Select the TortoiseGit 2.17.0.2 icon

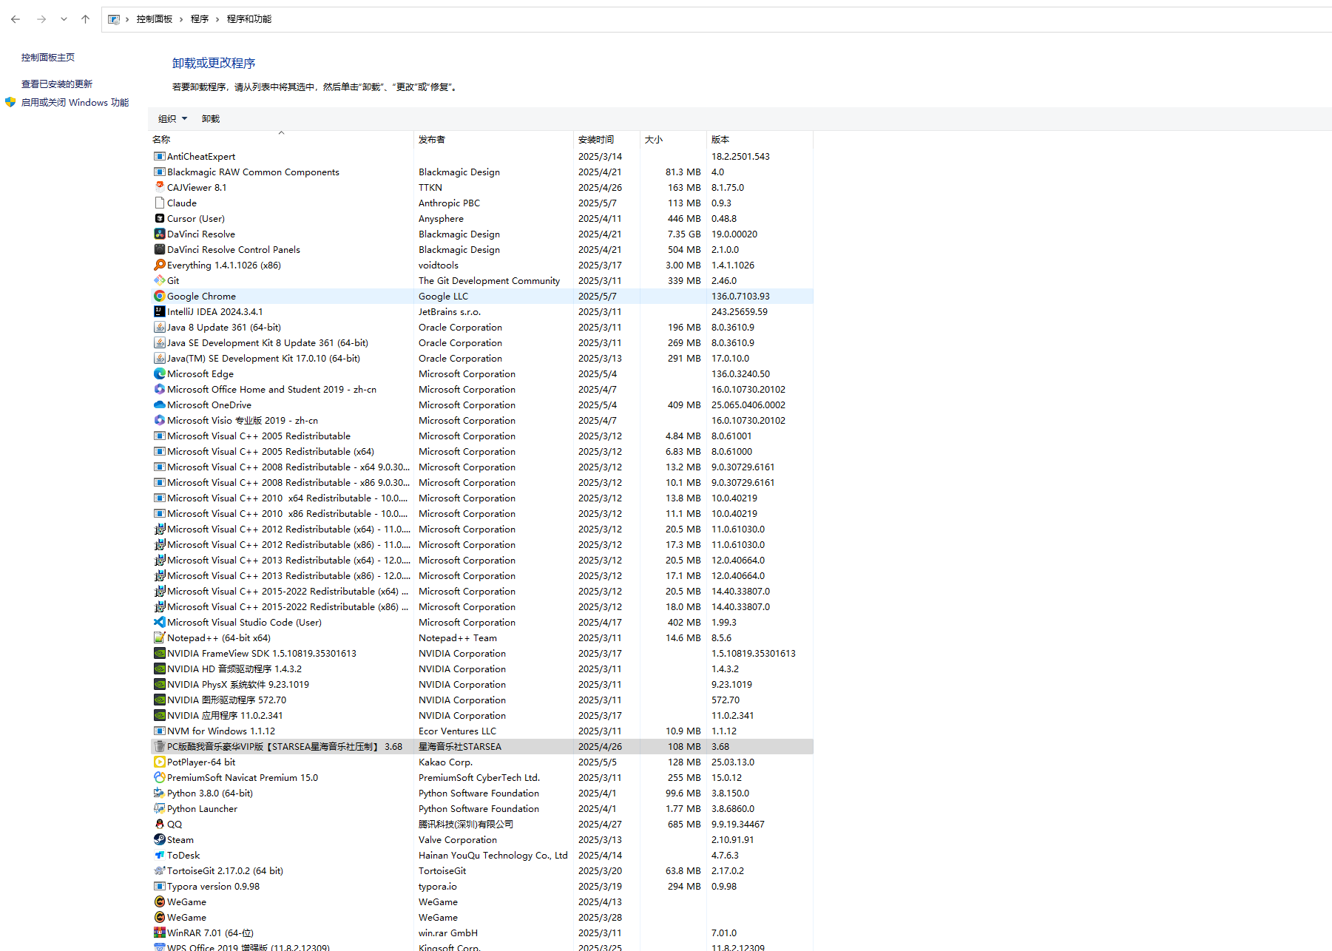click(x=159, y=870)
